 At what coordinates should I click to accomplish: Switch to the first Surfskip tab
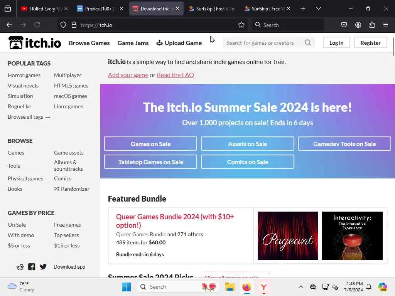tap(211, 8)
